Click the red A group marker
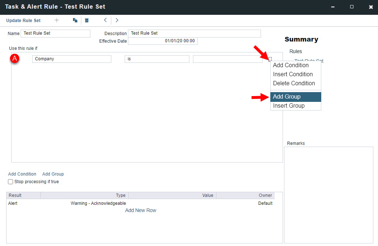This screenshot has width=378, height=246. 15,59
